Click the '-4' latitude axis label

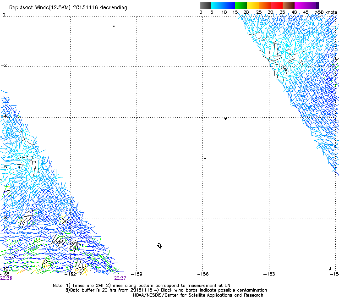click(4, 116)
